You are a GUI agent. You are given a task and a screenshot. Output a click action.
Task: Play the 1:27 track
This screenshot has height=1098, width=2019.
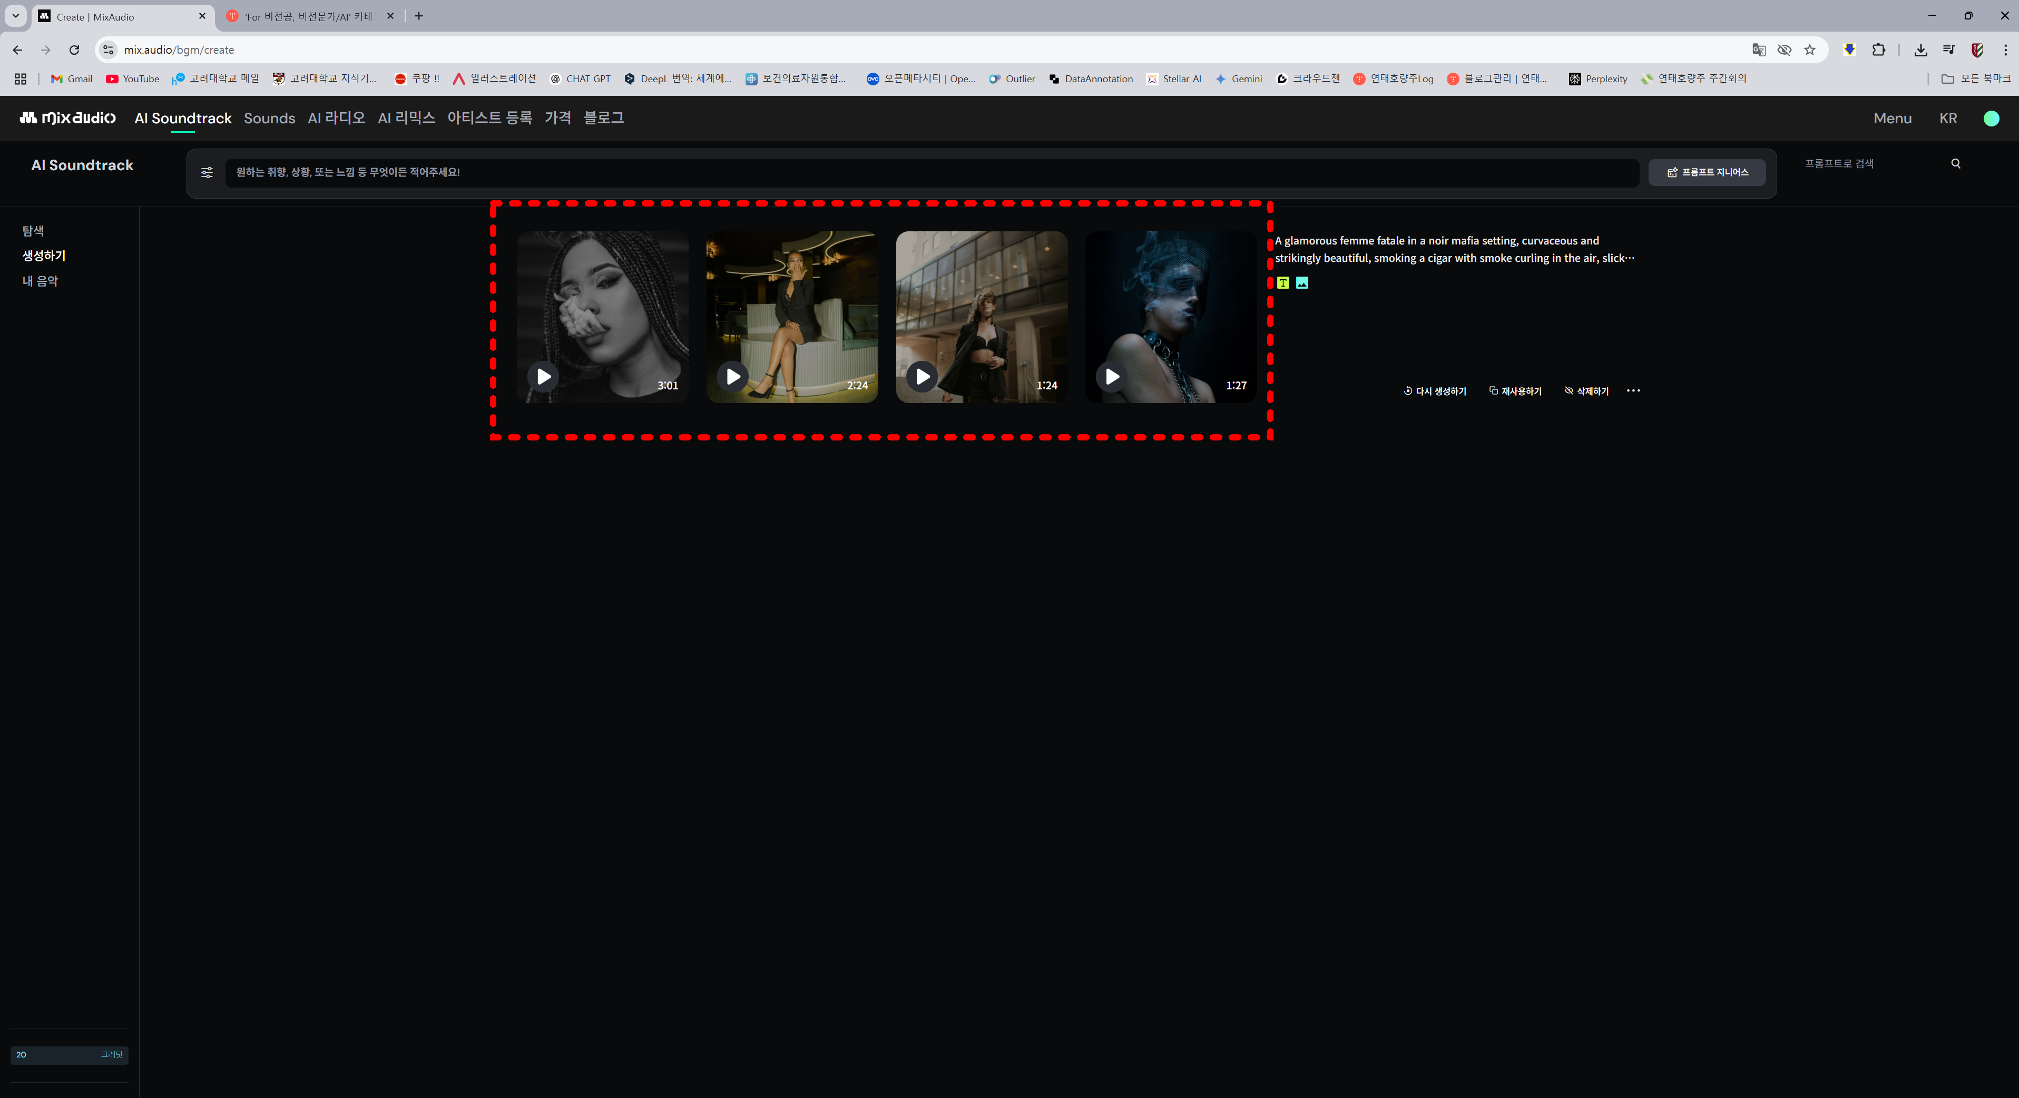1111,377
